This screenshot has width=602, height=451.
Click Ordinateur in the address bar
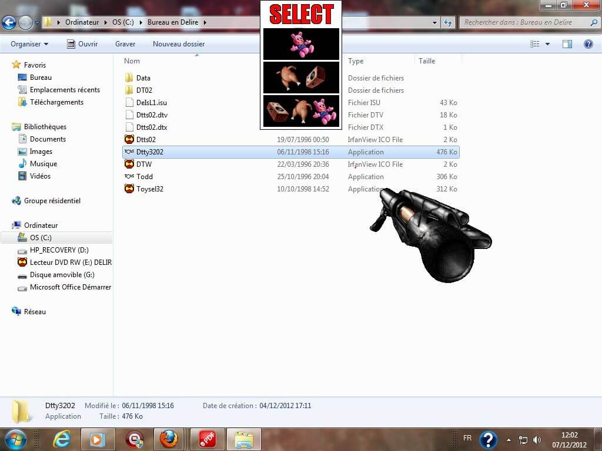(x=82, y=22)
